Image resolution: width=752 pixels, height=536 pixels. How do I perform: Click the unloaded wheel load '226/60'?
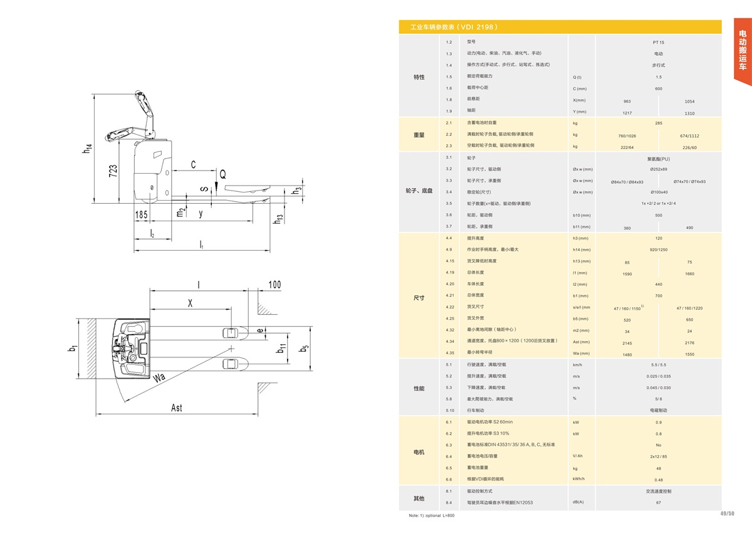click(689, 148)
